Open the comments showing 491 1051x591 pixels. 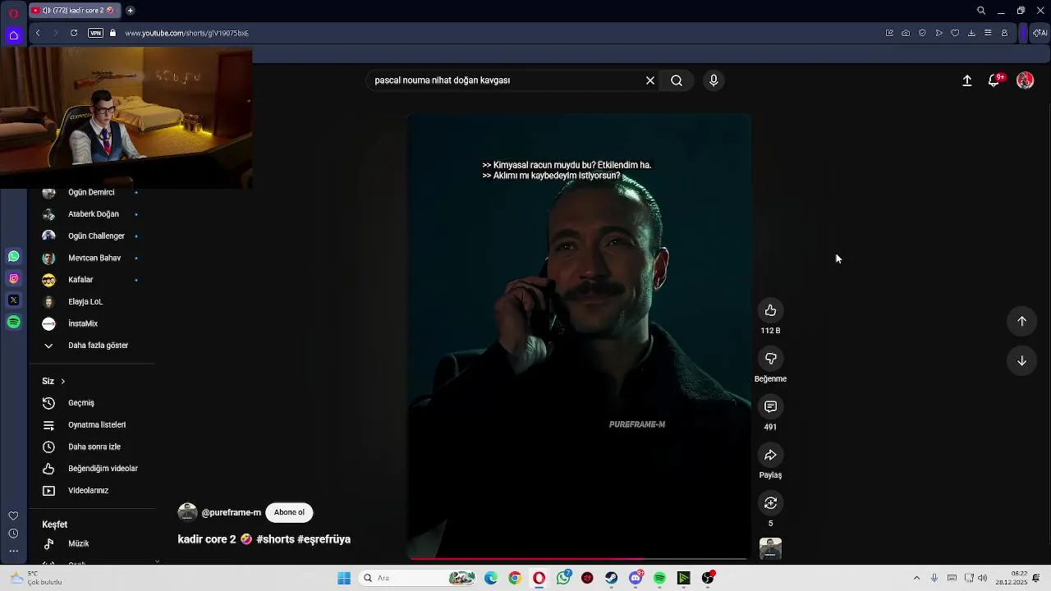click(x=770, y=407)
